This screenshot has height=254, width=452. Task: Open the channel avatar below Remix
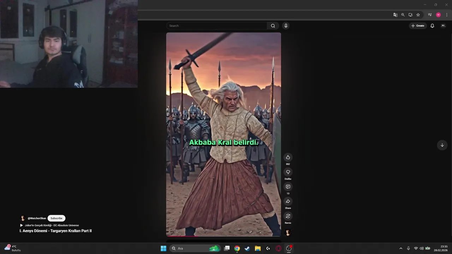click(288, 232)
